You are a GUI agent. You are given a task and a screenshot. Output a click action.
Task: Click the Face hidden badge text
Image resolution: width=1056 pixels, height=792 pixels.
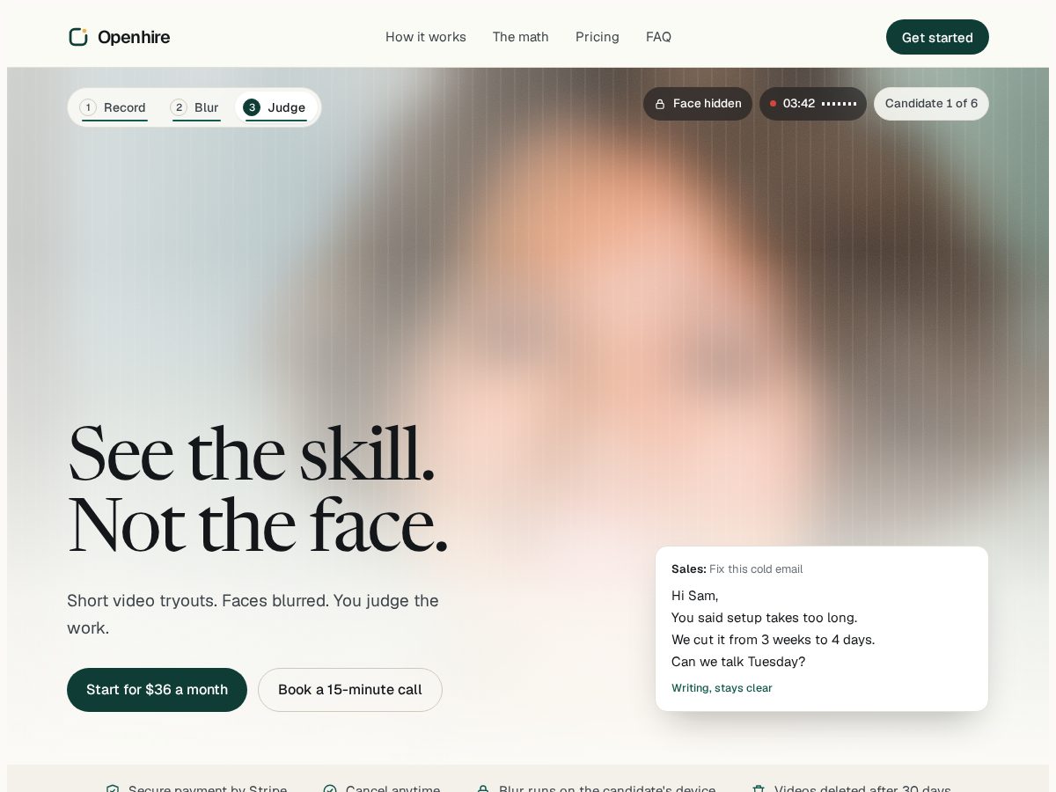point(708,104)
